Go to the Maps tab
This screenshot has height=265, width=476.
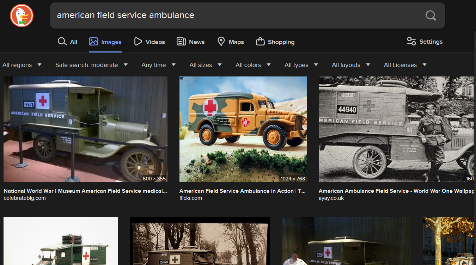point(231,42)
